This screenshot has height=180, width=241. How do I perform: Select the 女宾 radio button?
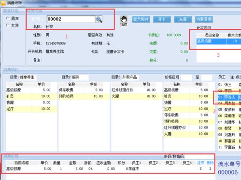8,26
